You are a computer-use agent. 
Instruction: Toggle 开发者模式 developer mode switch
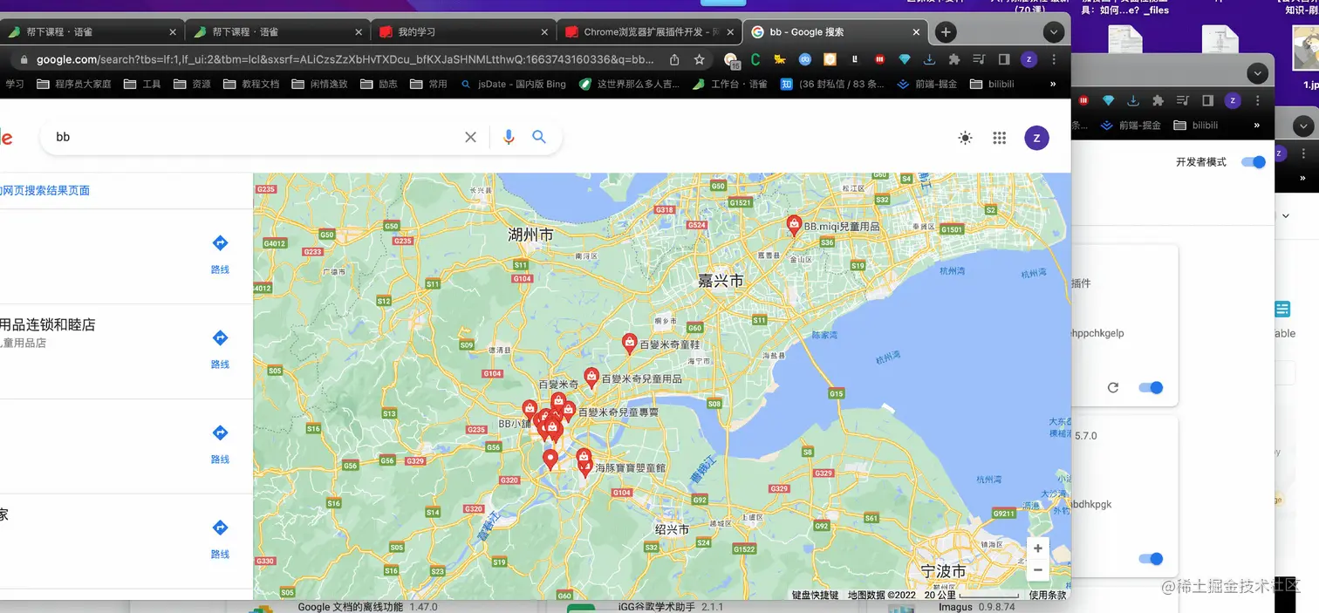pos(1253,162)
